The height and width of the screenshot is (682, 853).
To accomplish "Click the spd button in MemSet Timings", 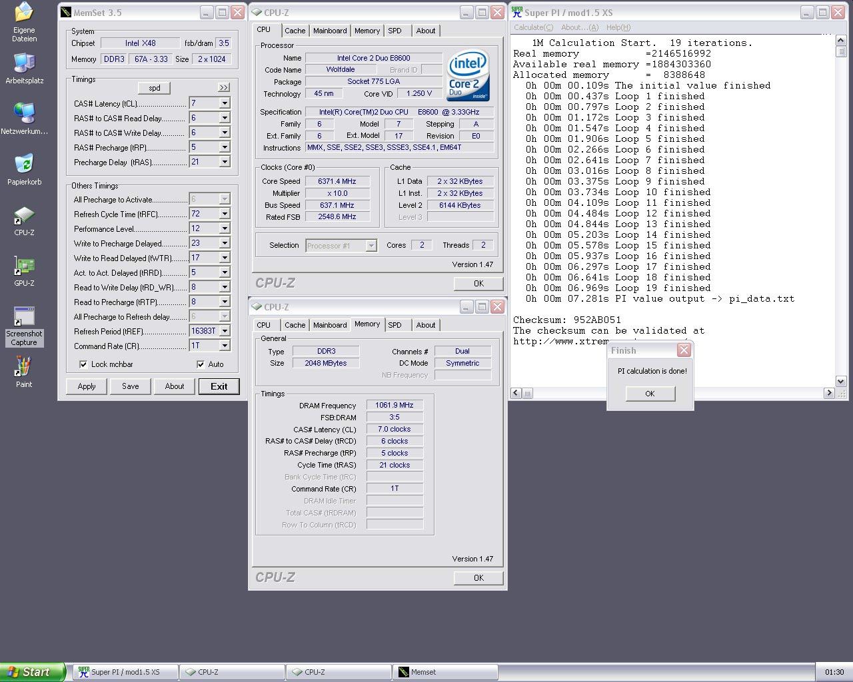I will click(x=155, y=87).
